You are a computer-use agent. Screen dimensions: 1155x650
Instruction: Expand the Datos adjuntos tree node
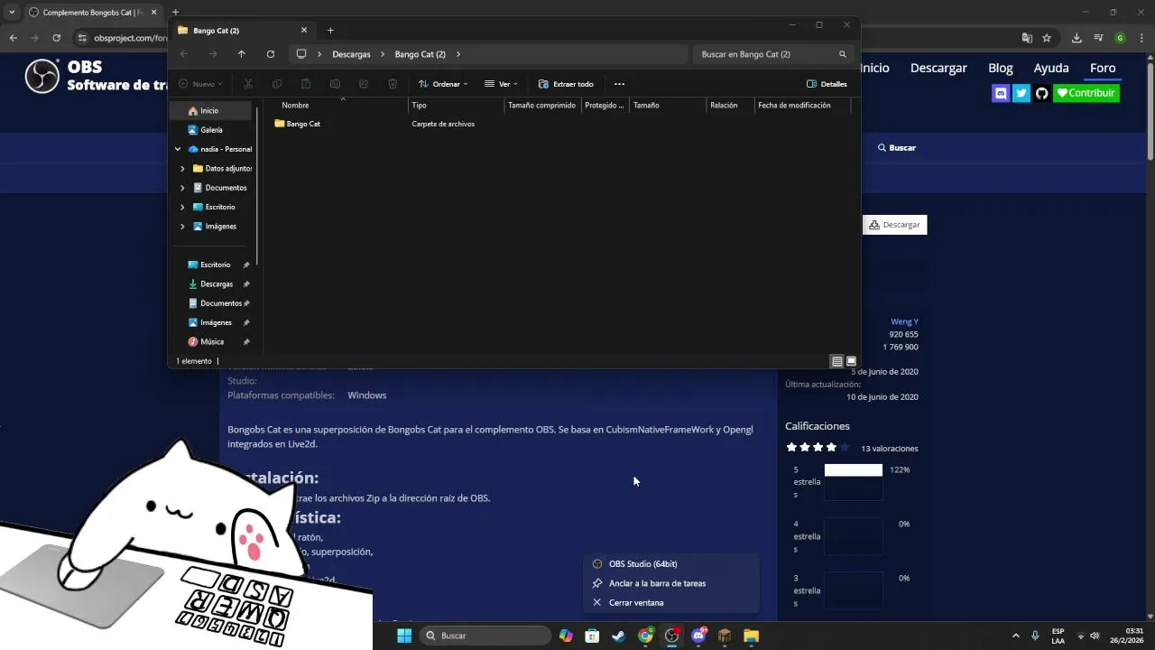(x=182, y=169)
